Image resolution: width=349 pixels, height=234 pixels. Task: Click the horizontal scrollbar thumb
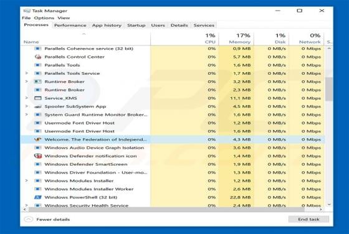click(x=166, y=210)
